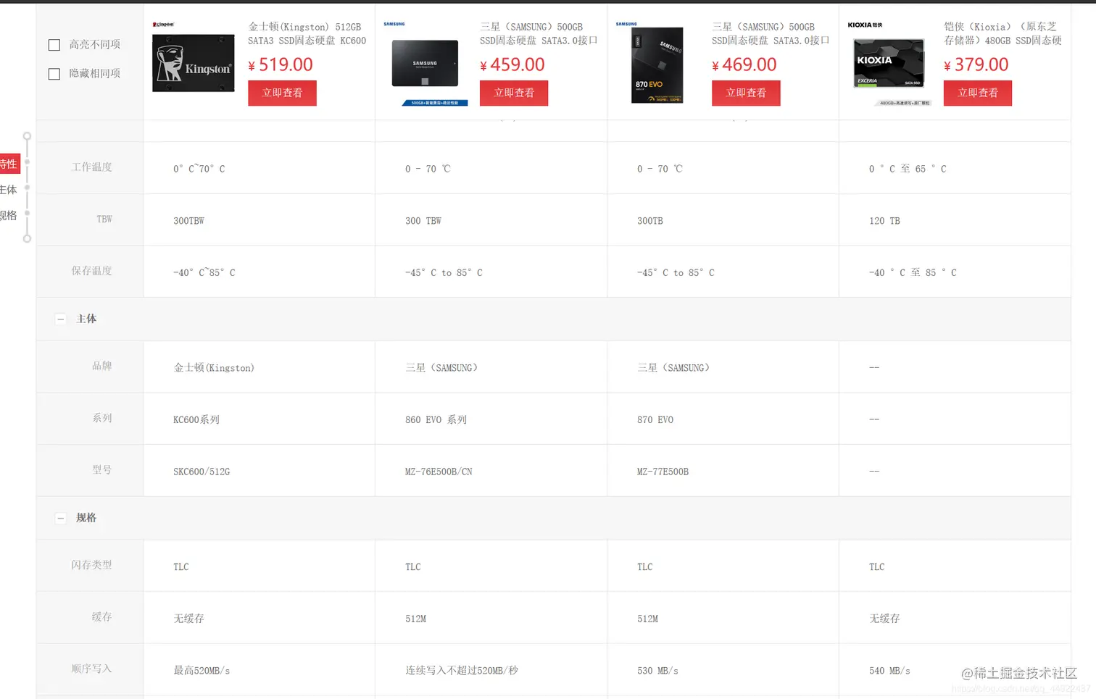The image size is (1096, 699).
Task: Open the Kingston SSD product thumbnail
Action: pyautogui.click(x=194, y=62)
